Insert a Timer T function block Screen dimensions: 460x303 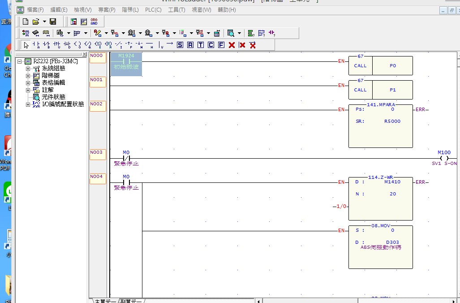pyautogui.click(x=201, y=45)
